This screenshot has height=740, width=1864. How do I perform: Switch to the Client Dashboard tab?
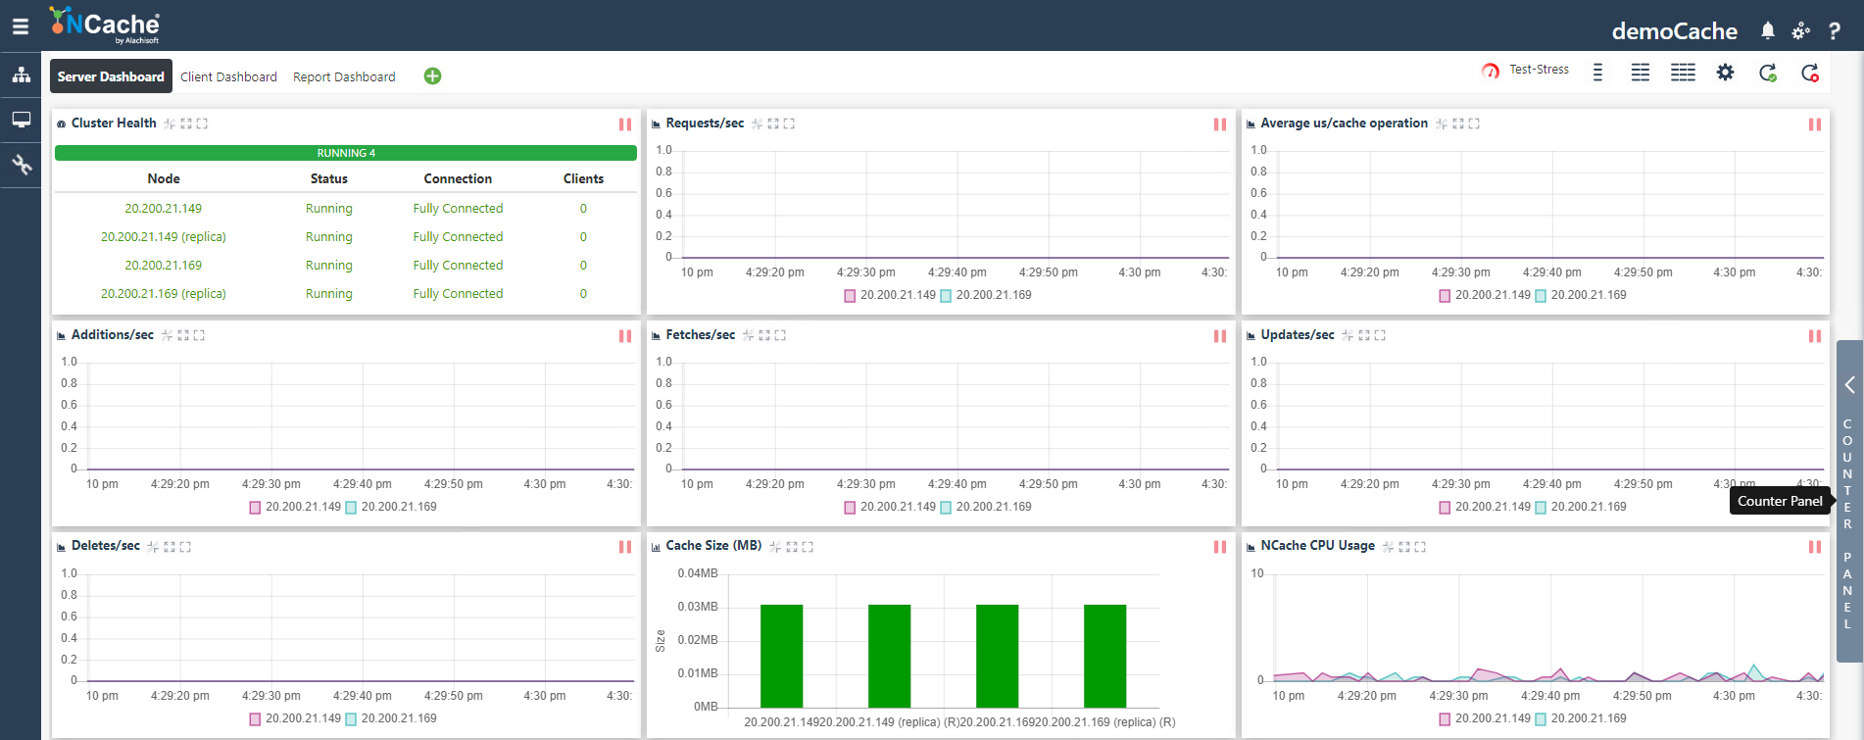click(228, 76)
